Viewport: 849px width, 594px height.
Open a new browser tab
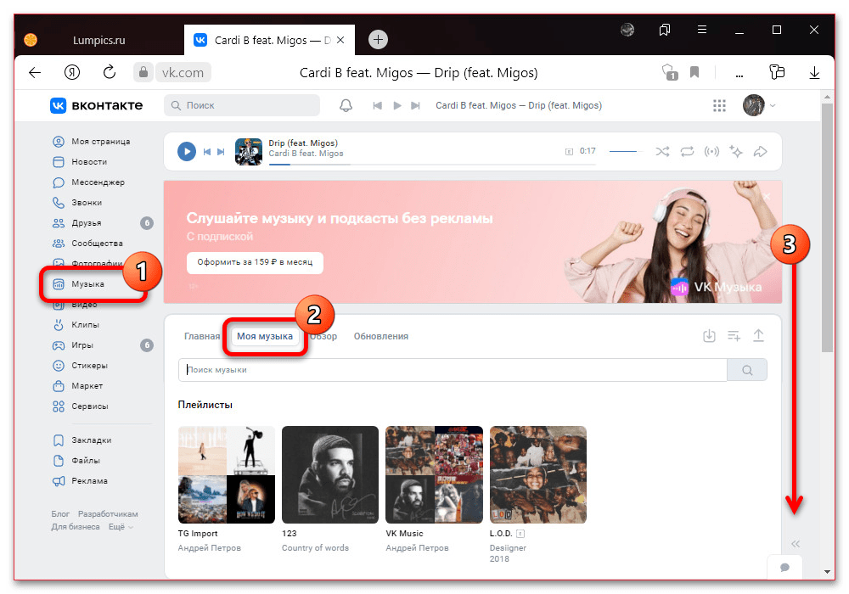coord(378,40)
